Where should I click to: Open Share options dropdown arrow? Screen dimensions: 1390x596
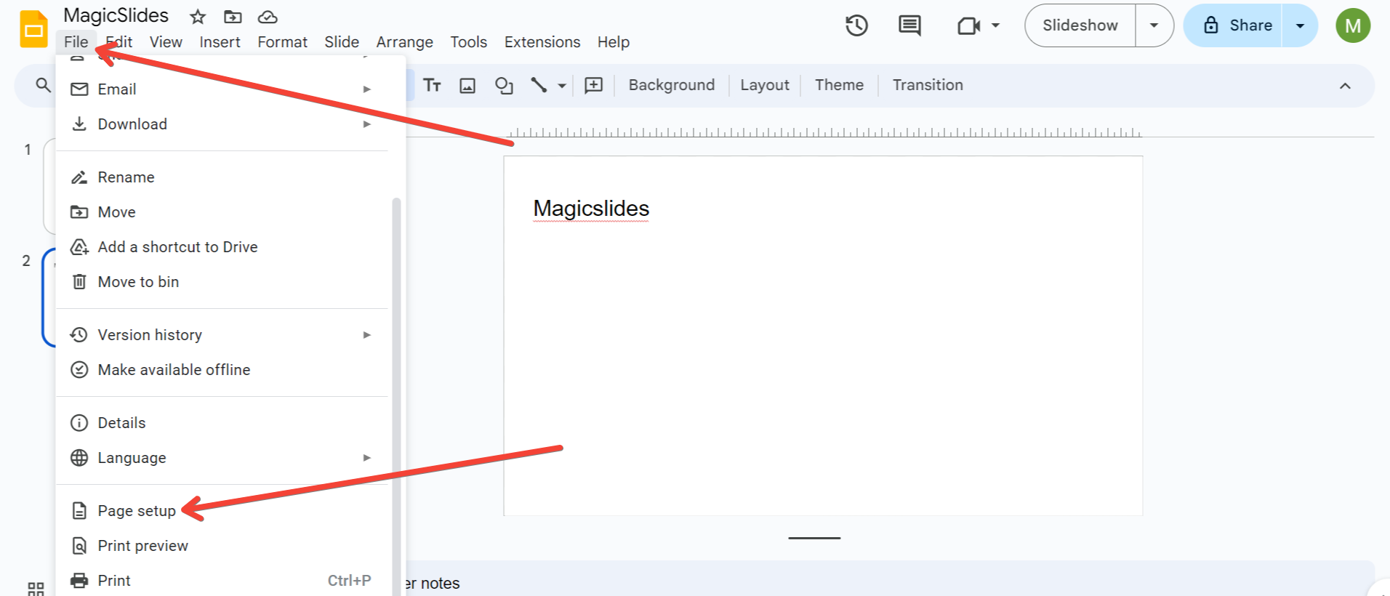click(1300, 25)
